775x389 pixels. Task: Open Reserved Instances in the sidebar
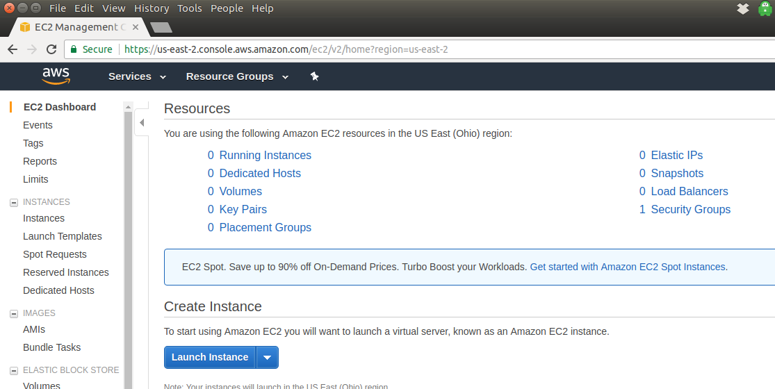(66, 272)
